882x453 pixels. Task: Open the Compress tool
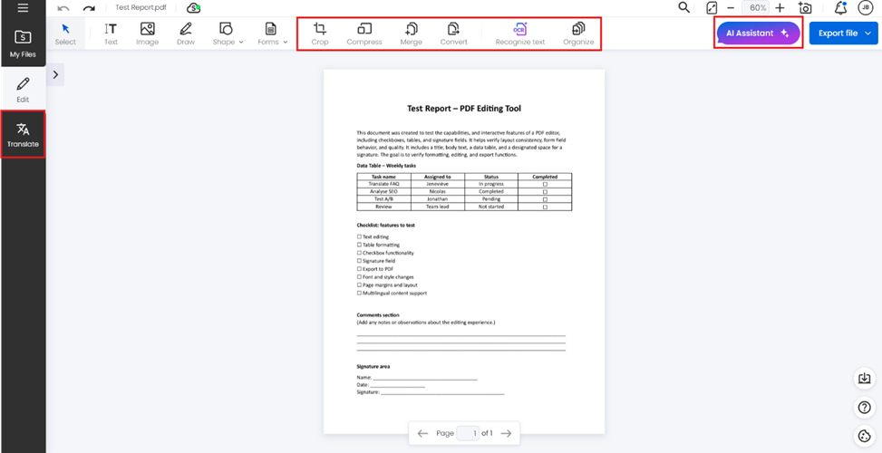363,34
